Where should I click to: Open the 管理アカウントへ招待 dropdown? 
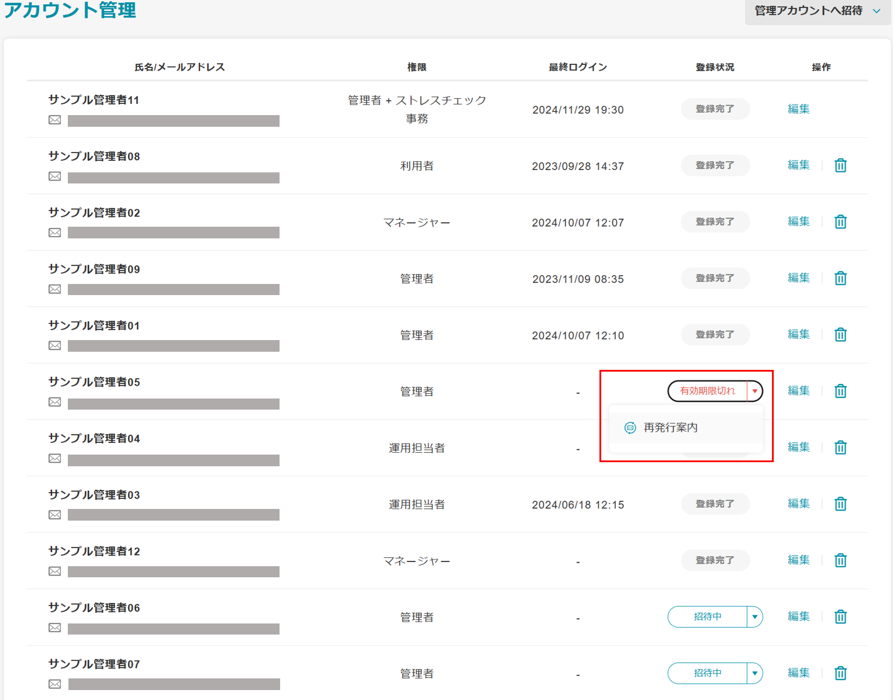[818, 11]
